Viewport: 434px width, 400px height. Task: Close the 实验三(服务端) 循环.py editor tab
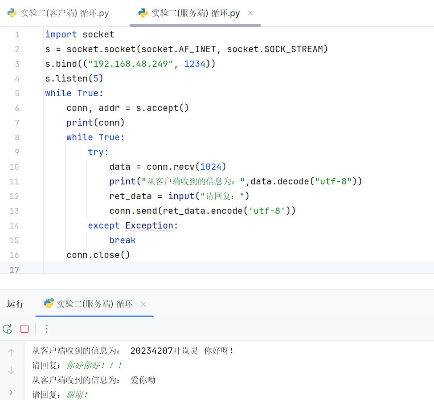tap(250, 13)
